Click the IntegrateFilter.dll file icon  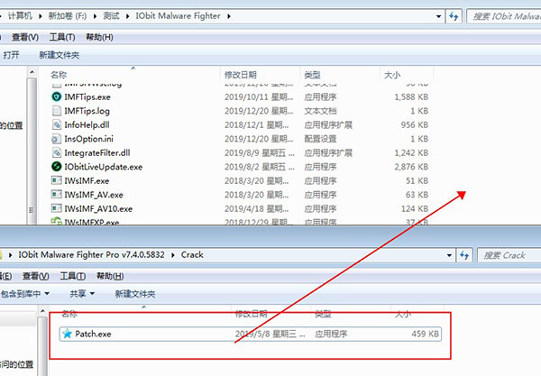point(56,152)
